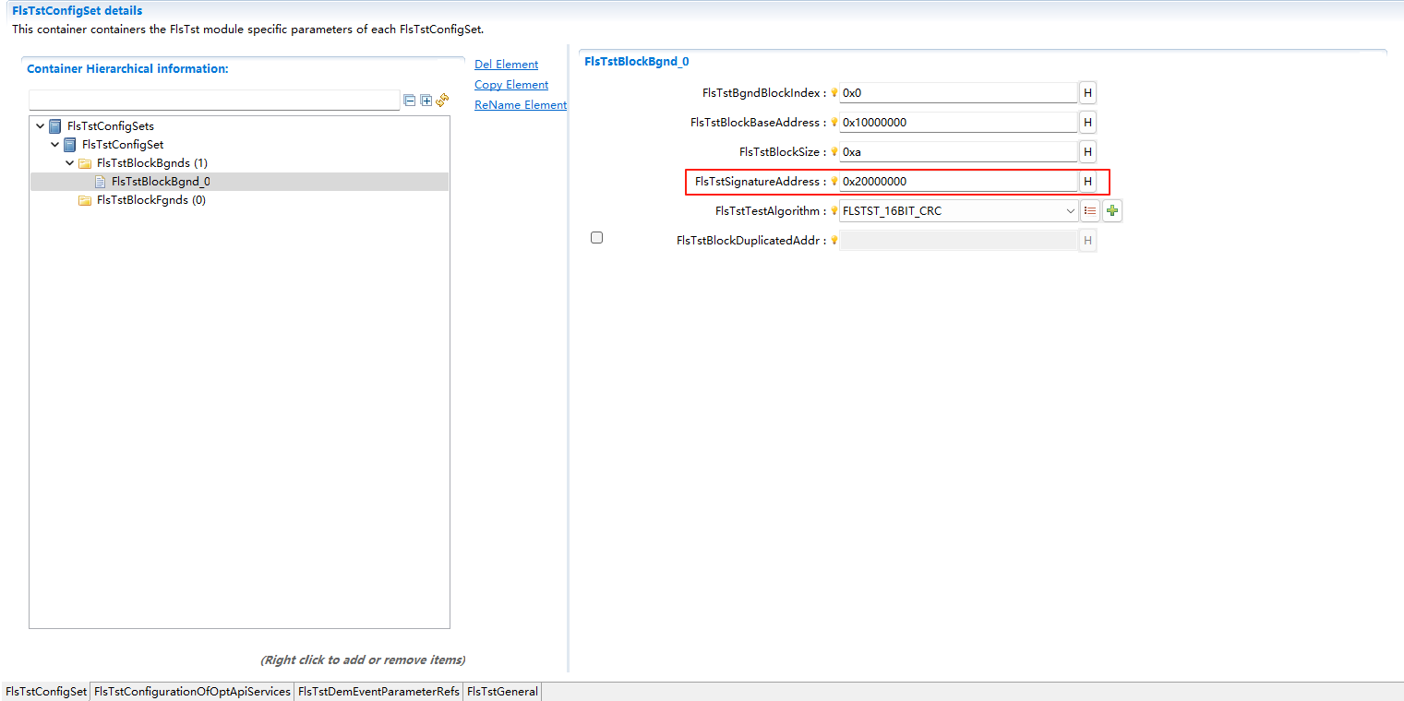1404x701 pixels.
Task: Click the Del Element link
Action: click(506, 64)
